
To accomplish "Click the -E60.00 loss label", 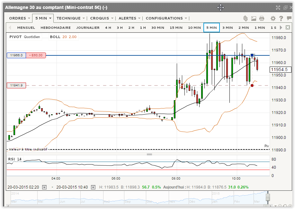I will point(36,55).
